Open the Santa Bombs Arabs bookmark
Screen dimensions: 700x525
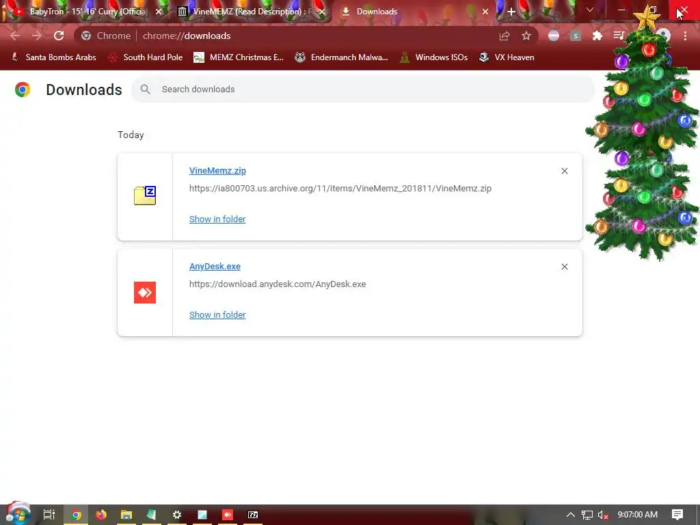click(53, 57)
